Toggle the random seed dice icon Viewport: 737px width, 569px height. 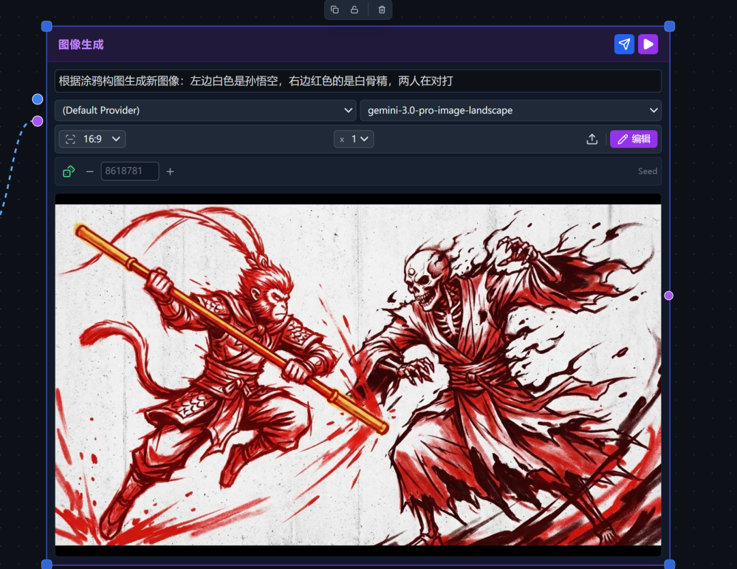point(69,171)
